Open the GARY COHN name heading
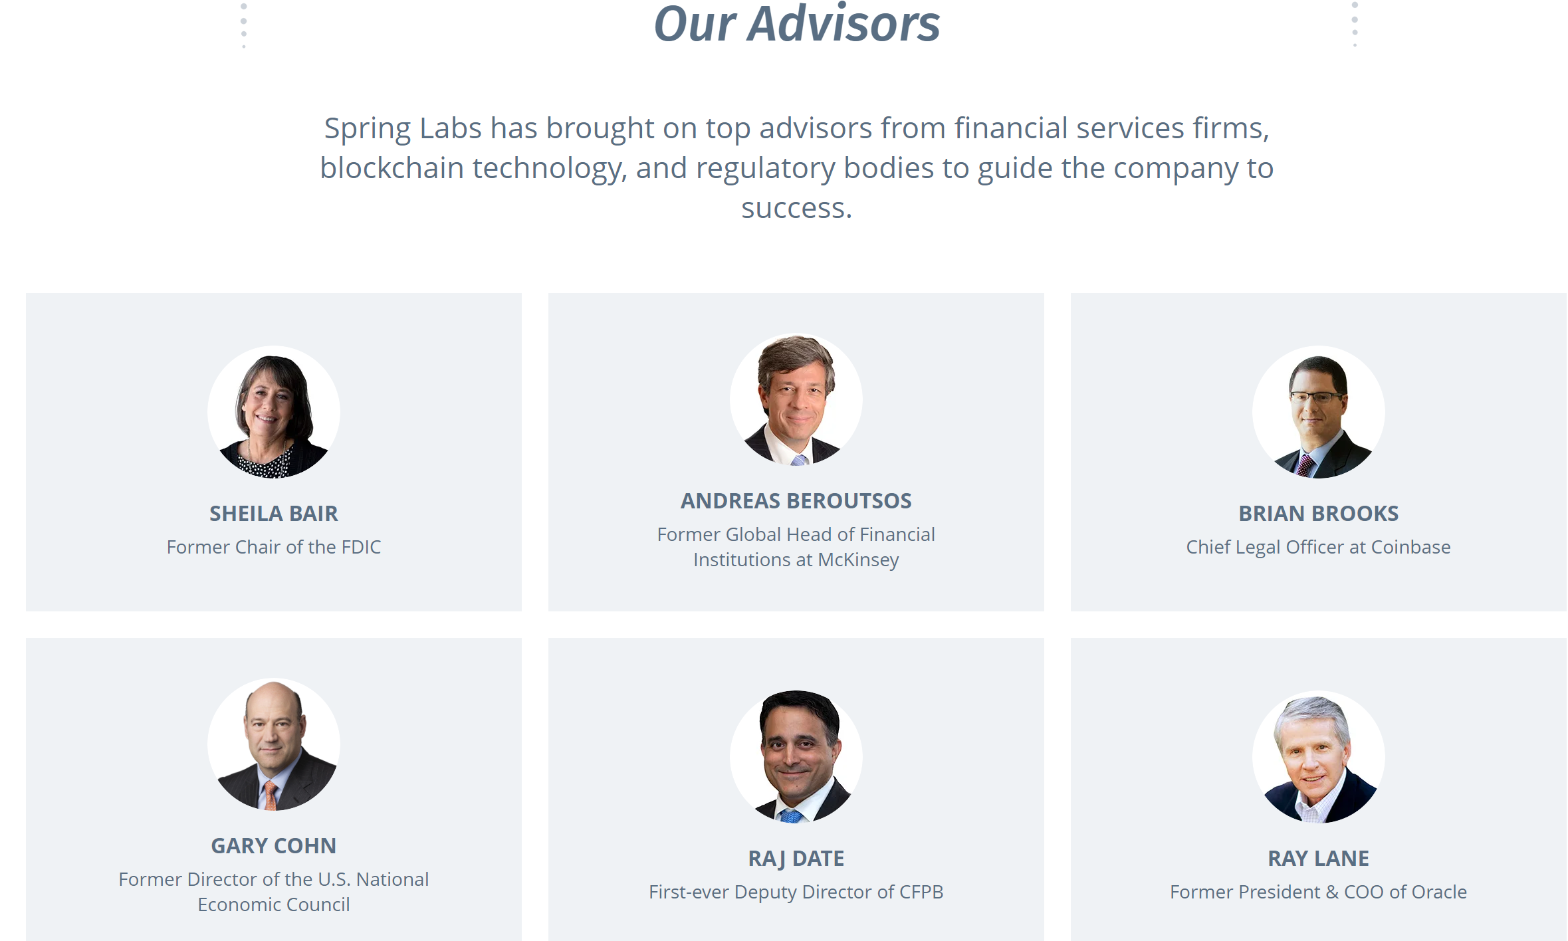Screen dimensions: 1568x941 coord(274,846)
